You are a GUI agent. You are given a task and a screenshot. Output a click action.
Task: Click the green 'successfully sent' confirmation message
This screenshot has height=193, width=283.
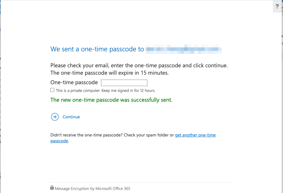[111, 100]
